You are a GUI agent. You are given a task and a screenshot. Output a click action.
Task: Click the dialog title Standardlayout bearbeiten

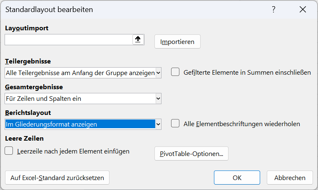coord(49,10)
